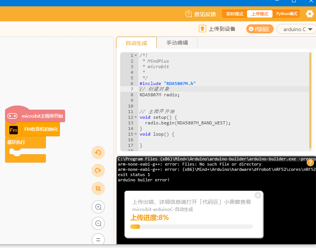Collapse code fold arrow at line 15

point(136,134)
